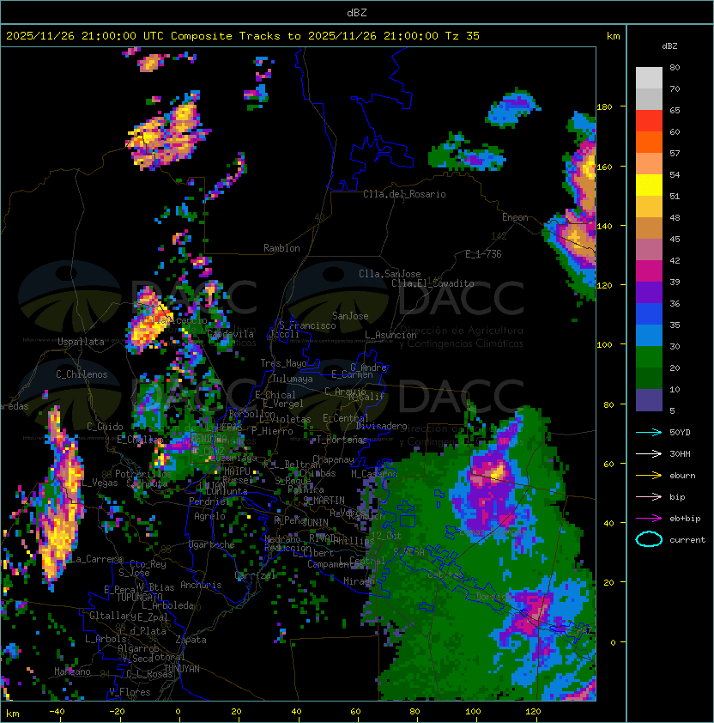This screenshot has width=714, height=723.
Task: Click the 'E_1-736' map label
Action: [483, 254]
